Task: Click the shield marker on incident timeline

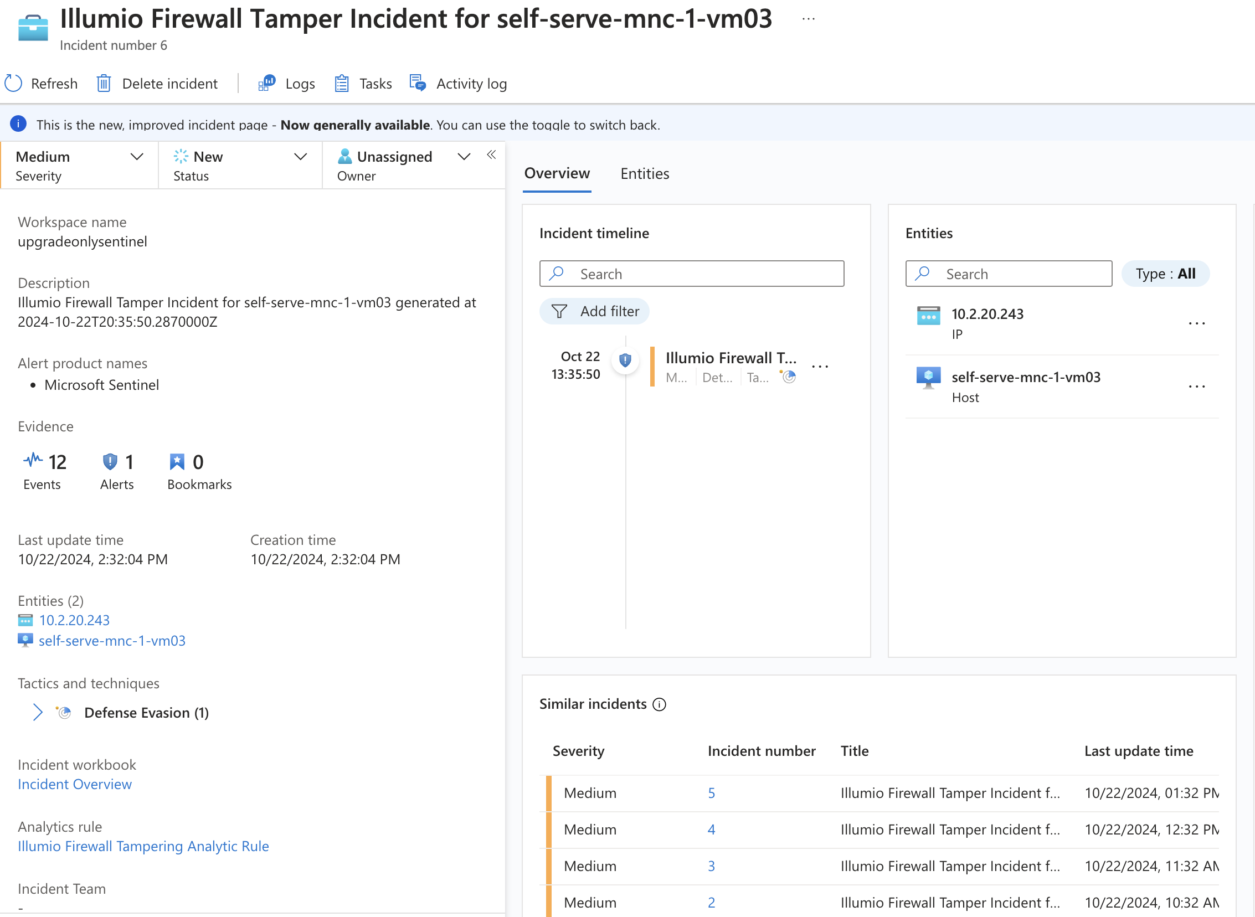Action: [x=625, y=360]
